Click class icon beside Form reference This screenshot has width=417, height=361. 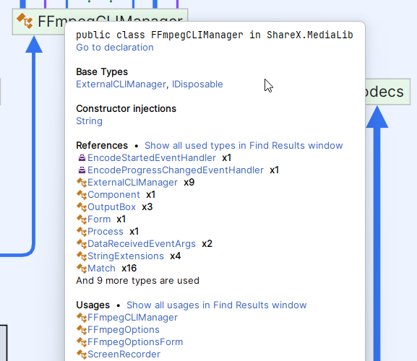[x=82, y=219]
